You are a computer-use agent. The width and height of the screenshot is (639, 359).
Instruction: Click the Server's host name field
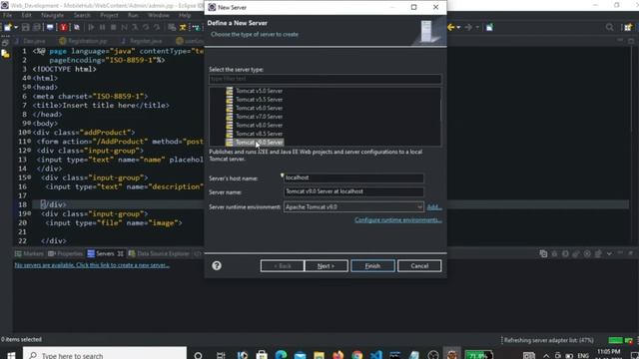point(353,178)
